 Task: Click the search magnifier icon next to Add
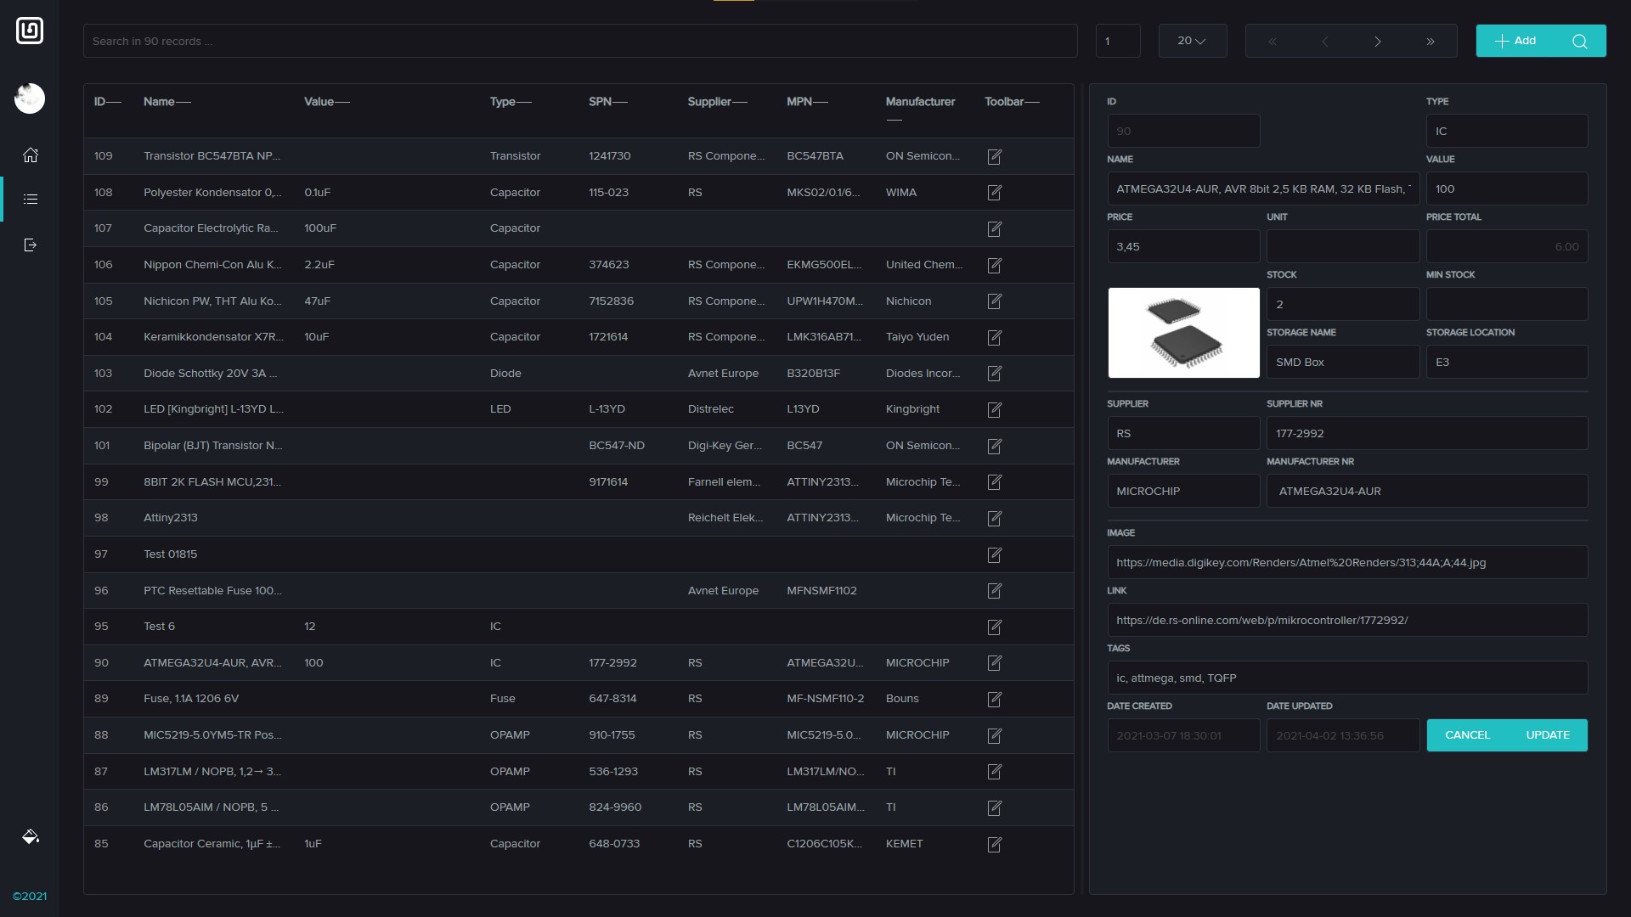(1579, 41)
